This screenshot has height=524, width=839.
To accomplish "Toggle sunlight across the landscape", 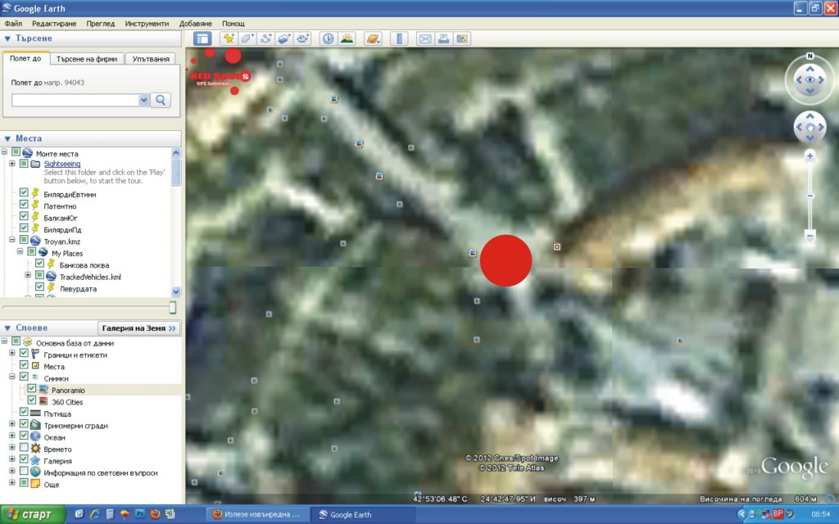I will pyautogui.click(x=347, y=38).
